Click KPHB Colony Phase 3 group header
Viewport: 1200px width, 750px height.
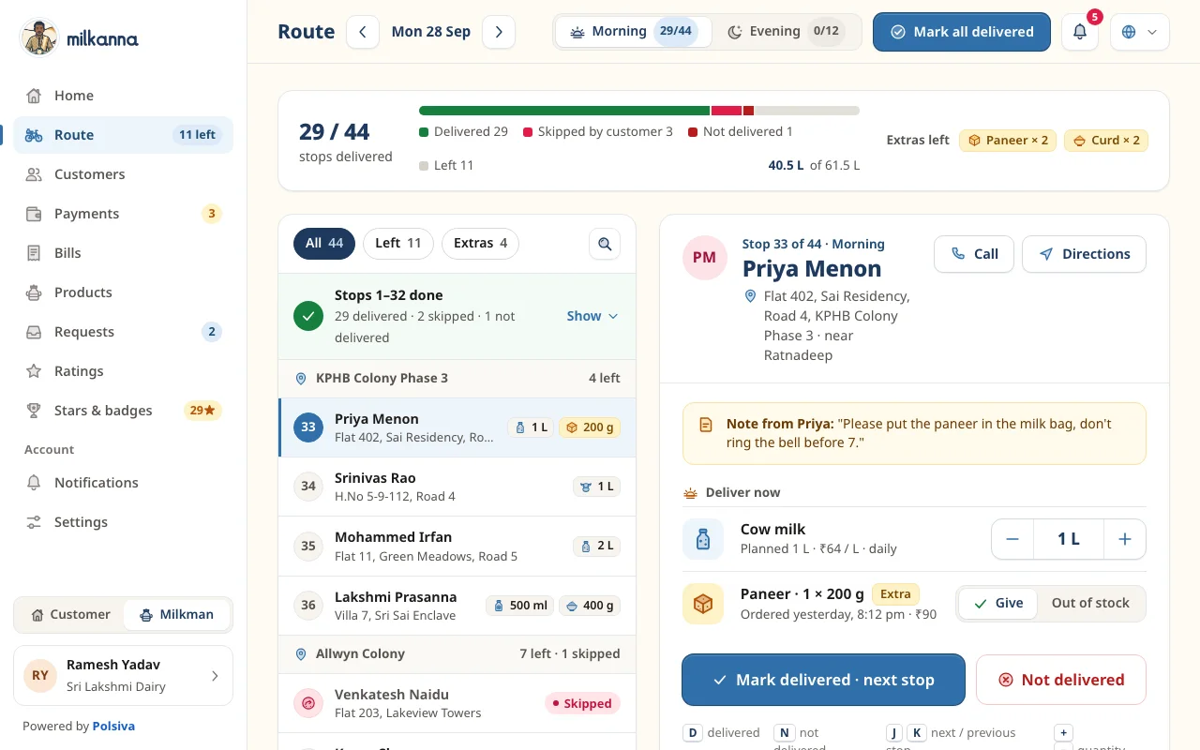click(x=457, y=379)
